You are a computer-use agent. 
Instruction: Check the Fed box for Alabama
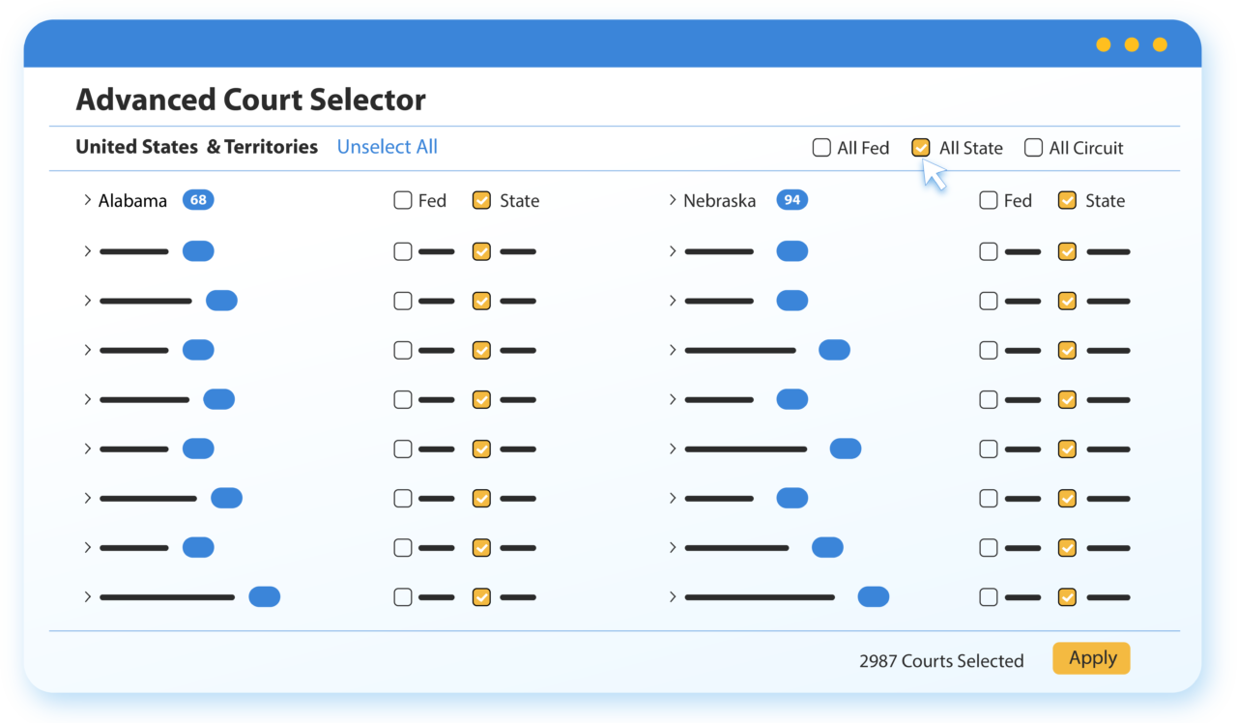[x=403, y=201]
